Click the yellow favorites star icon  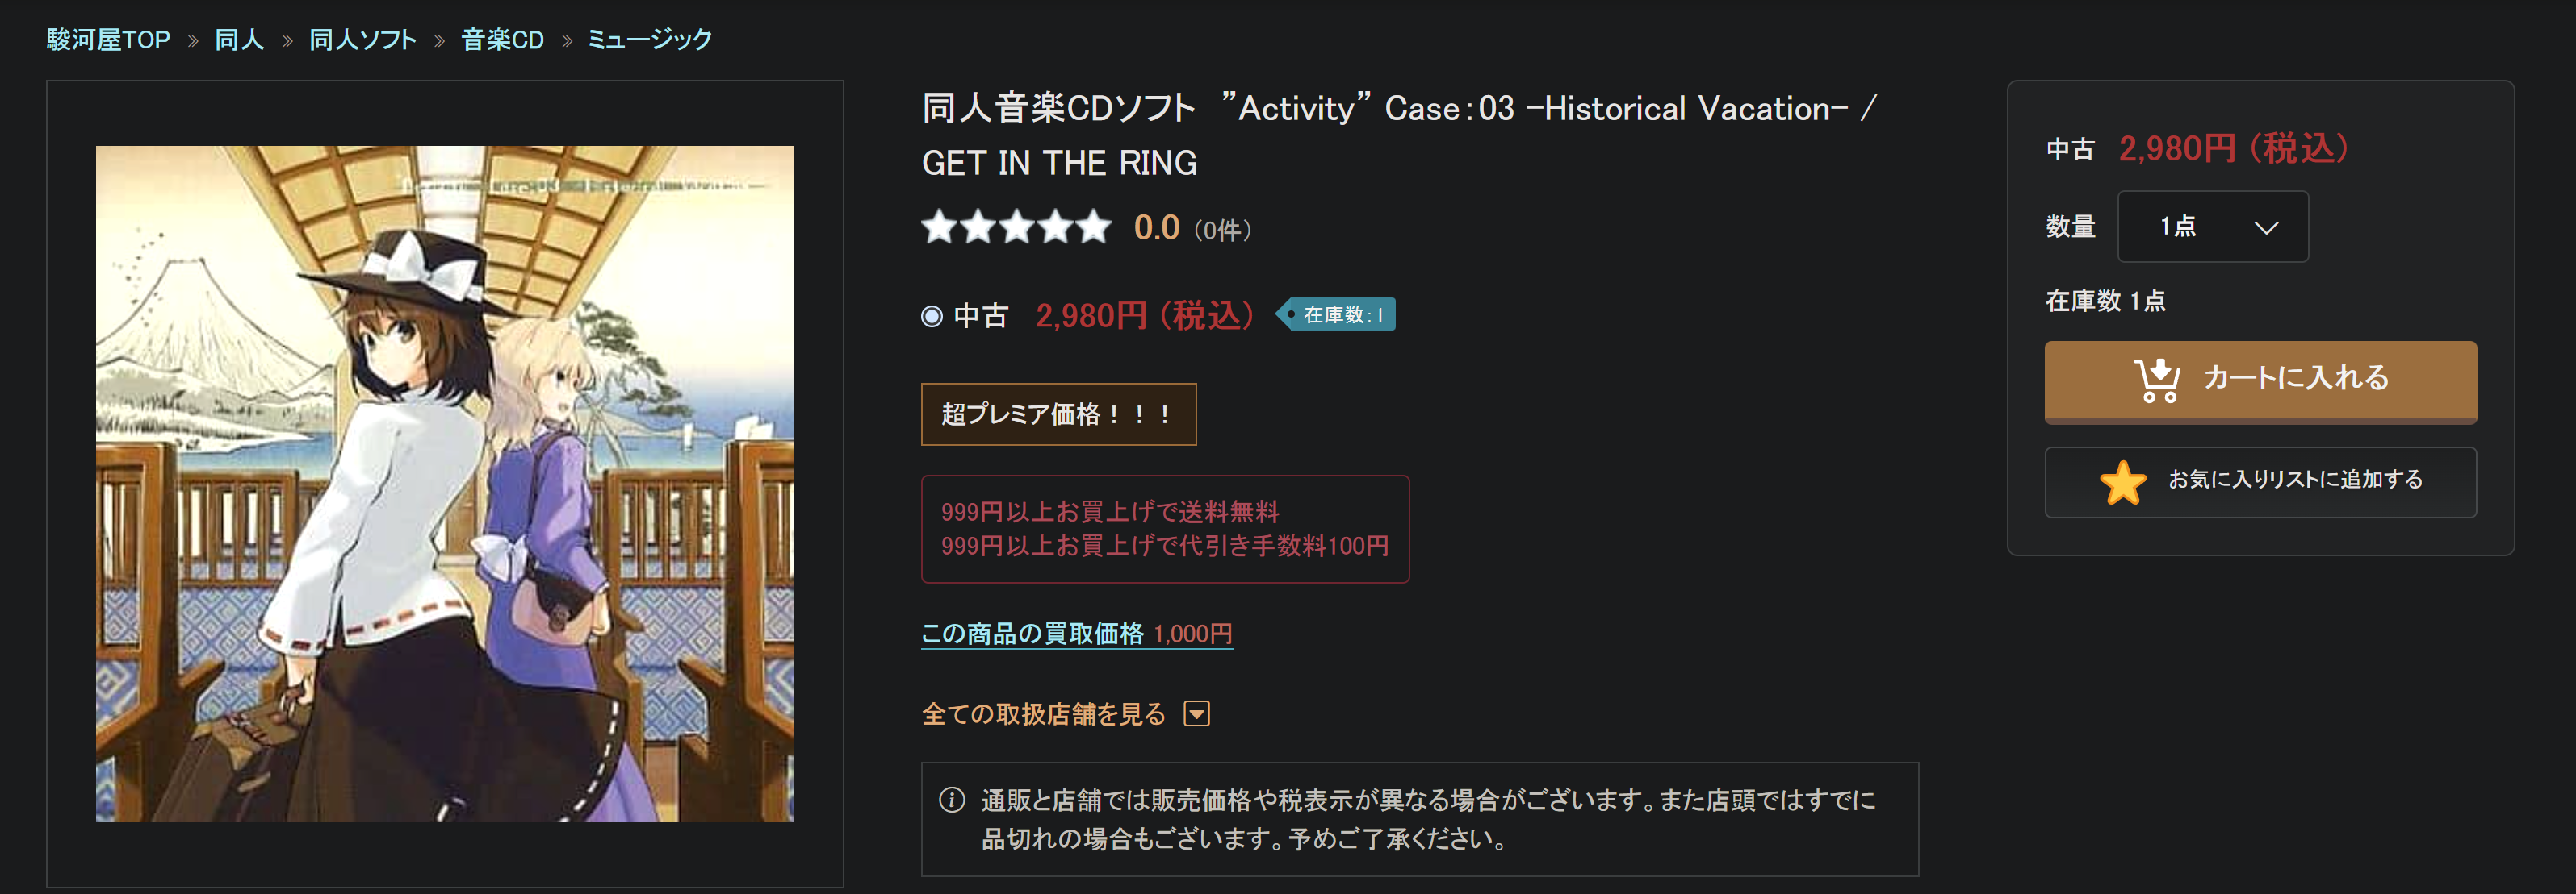2122,482
